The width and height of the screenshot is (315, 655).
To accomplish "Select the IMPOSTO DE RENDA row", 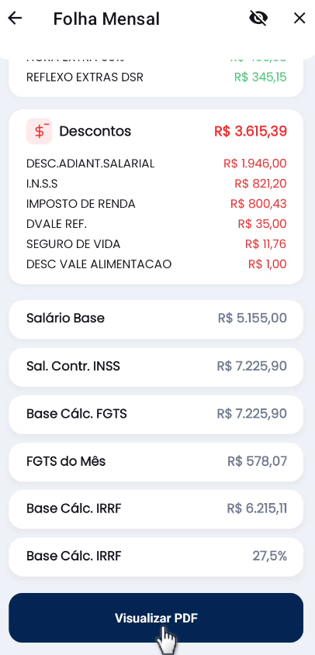I will 157,204.
